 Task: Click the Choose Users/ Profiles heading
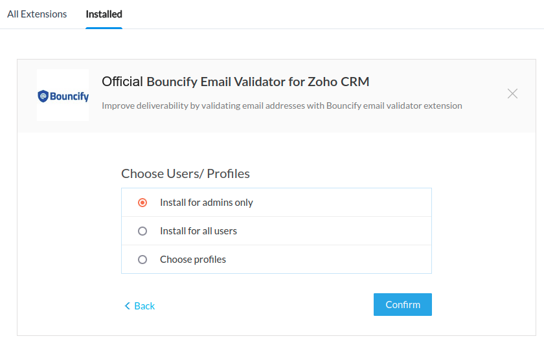click(185, 173)
